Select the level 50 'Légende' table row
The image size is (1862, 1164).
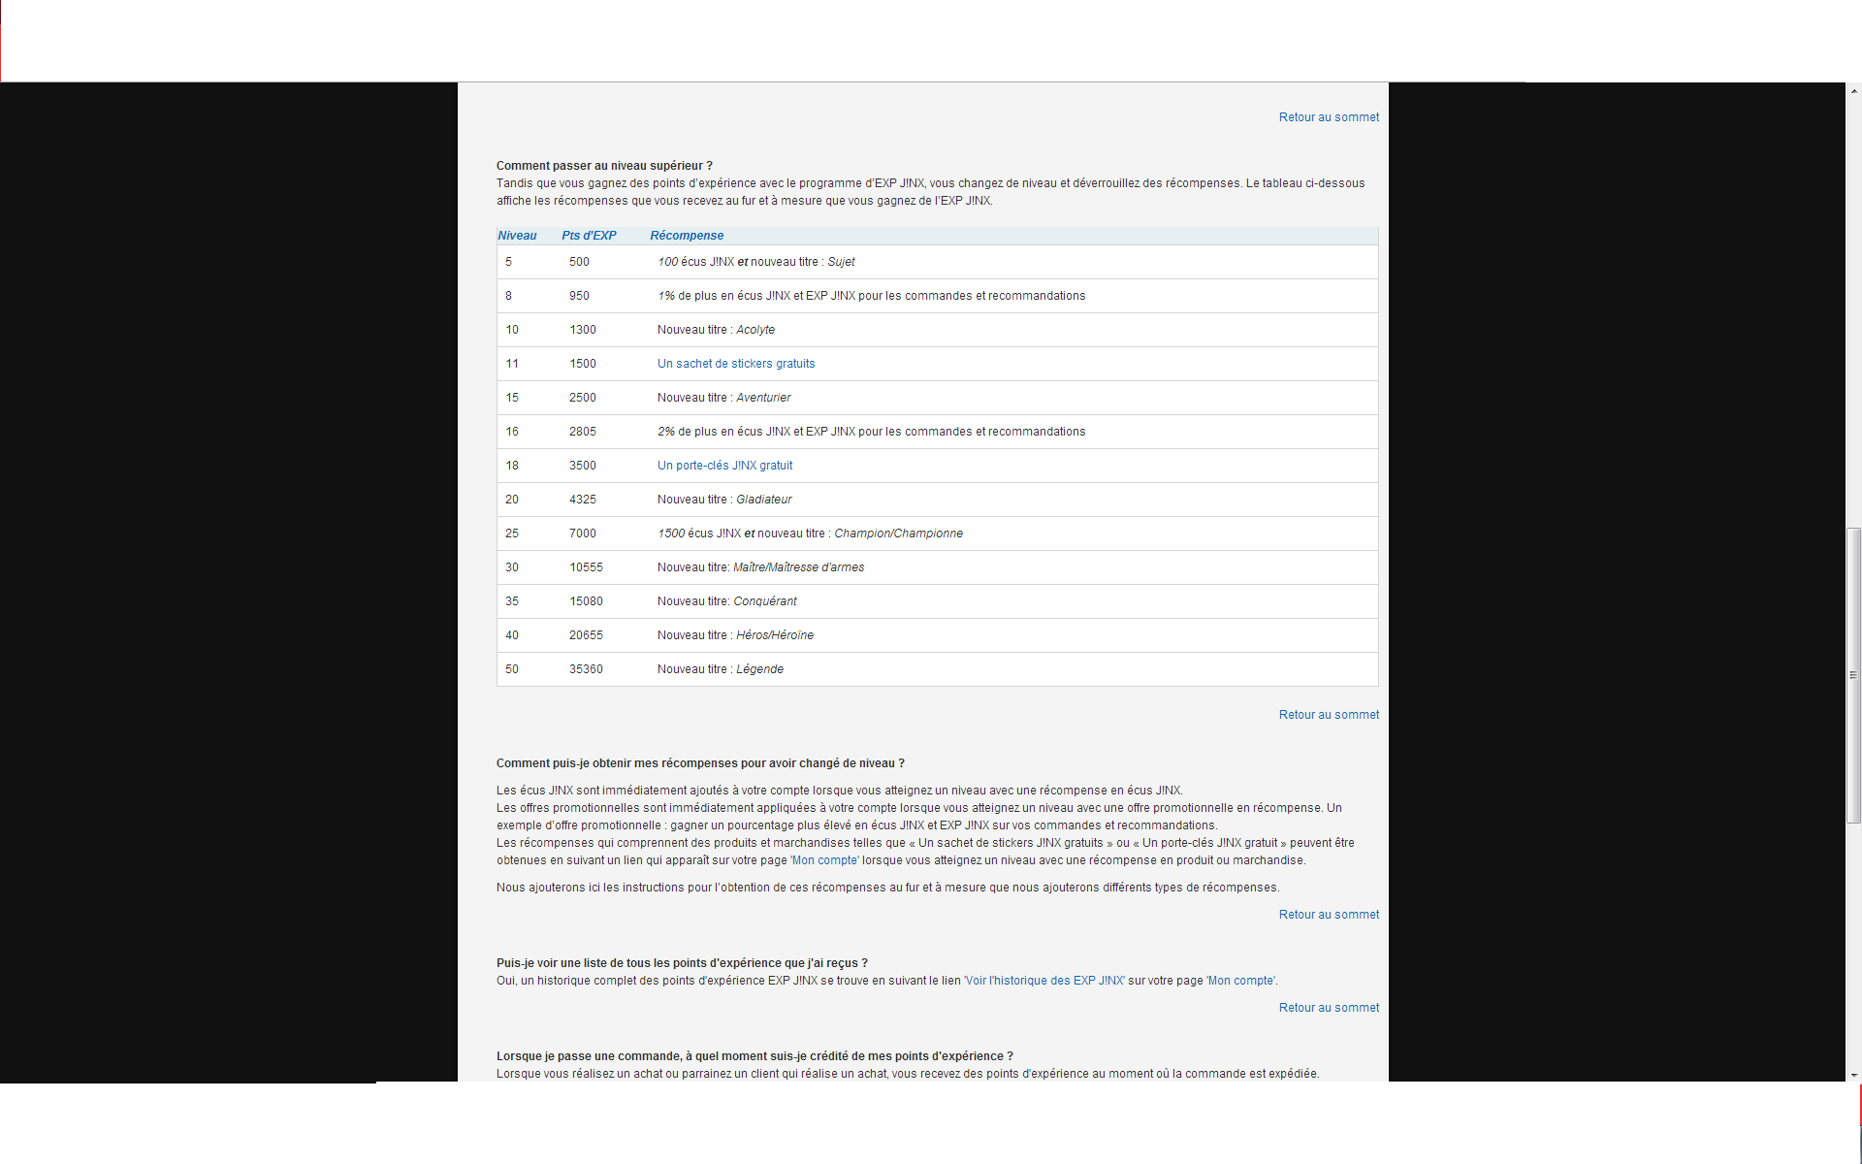(x=936, y=669)
